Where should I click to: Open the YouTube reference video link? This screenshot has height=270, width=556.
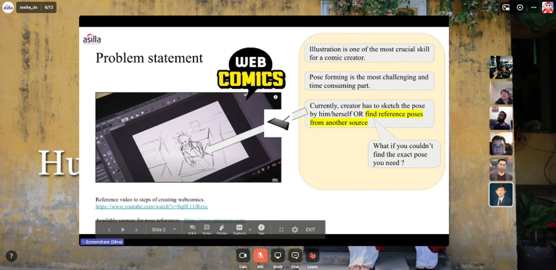pyautogui.click(x=152, y=206)
